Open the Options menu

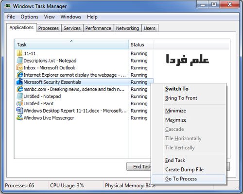click(x=29, y=17)
